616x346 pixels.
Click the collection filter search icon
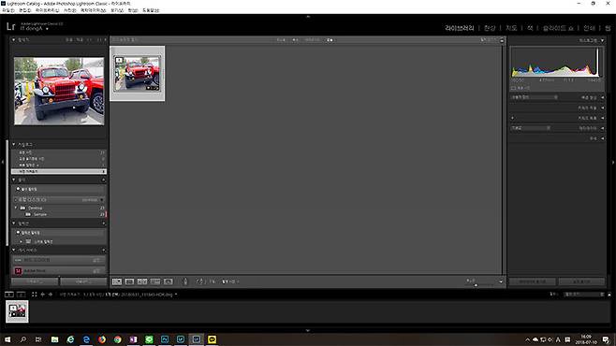(x=18, y=233)
